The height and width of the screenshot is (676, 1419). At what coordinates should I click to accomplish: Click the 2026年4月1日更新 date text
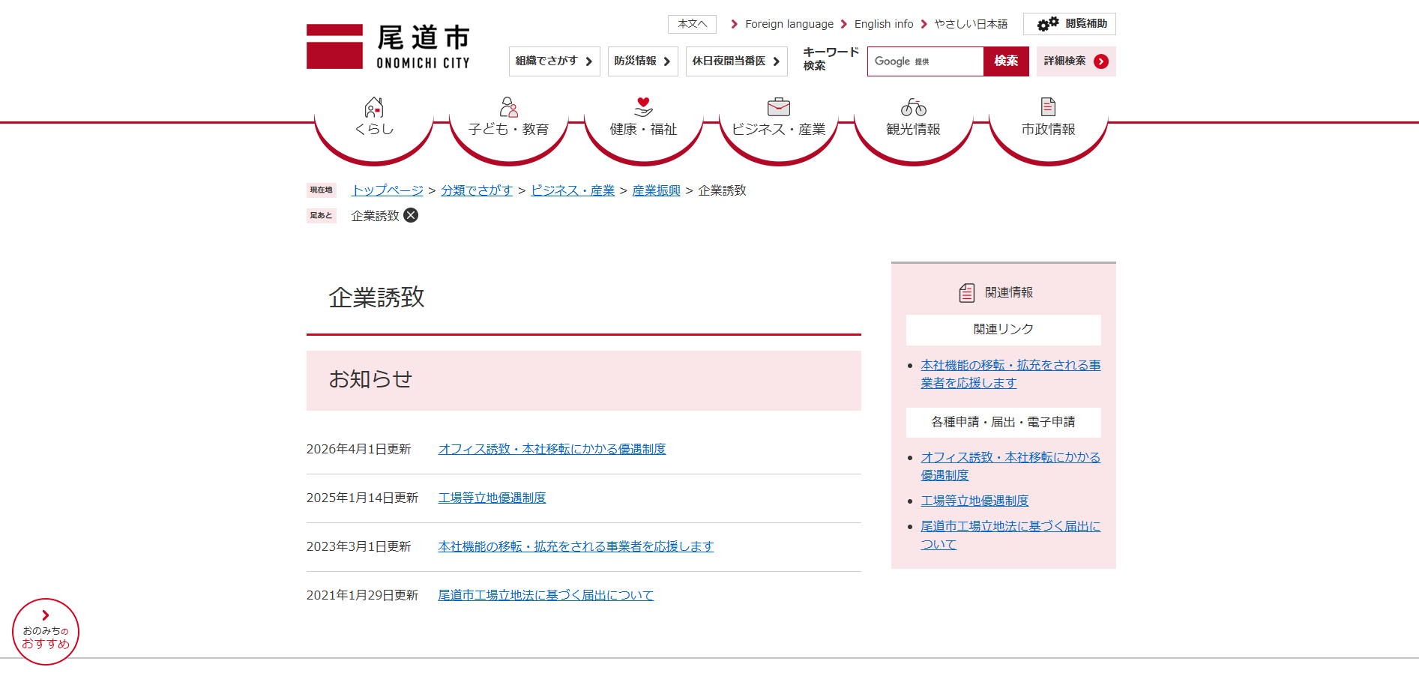358,449
